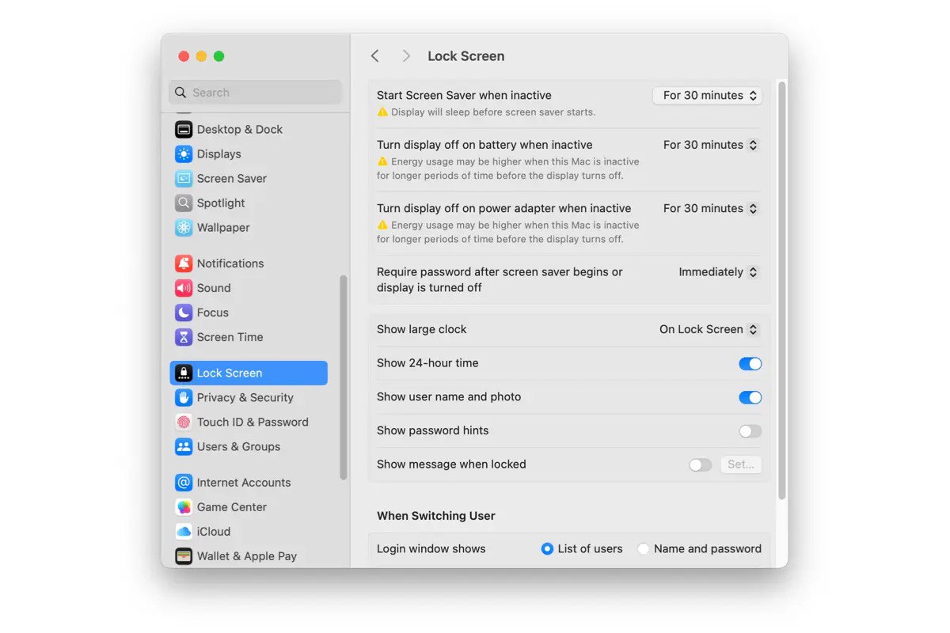Turn off Show 24-hour time switch

coord(750,364)
